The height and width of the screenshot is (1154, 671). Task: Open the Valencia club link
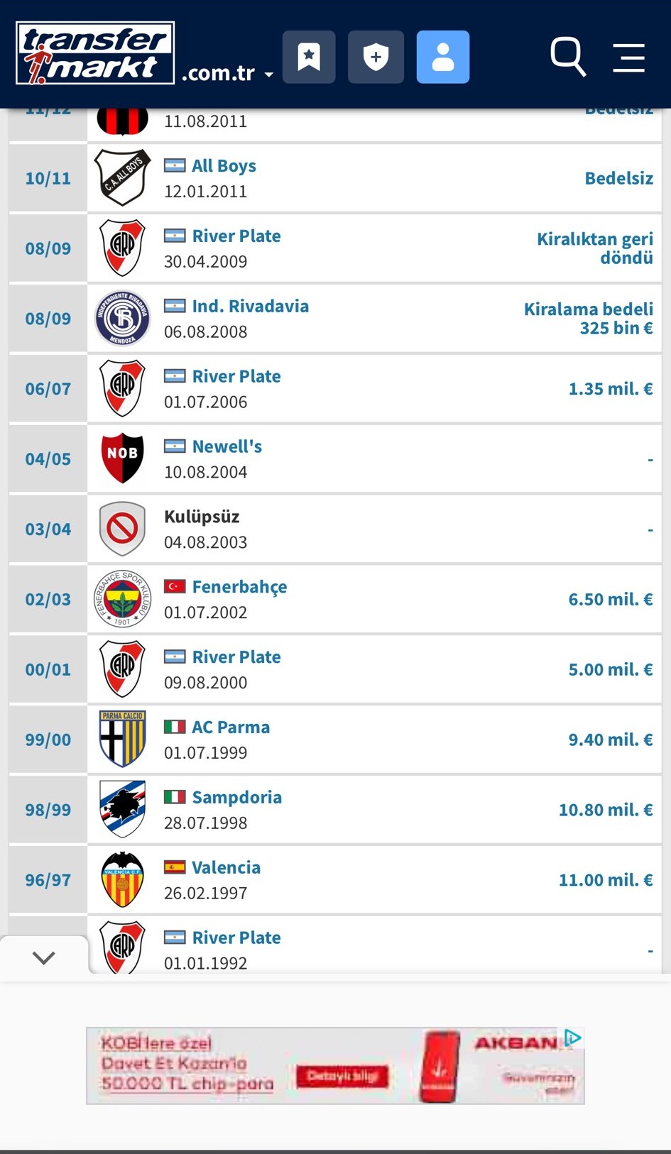pos(226,867)
